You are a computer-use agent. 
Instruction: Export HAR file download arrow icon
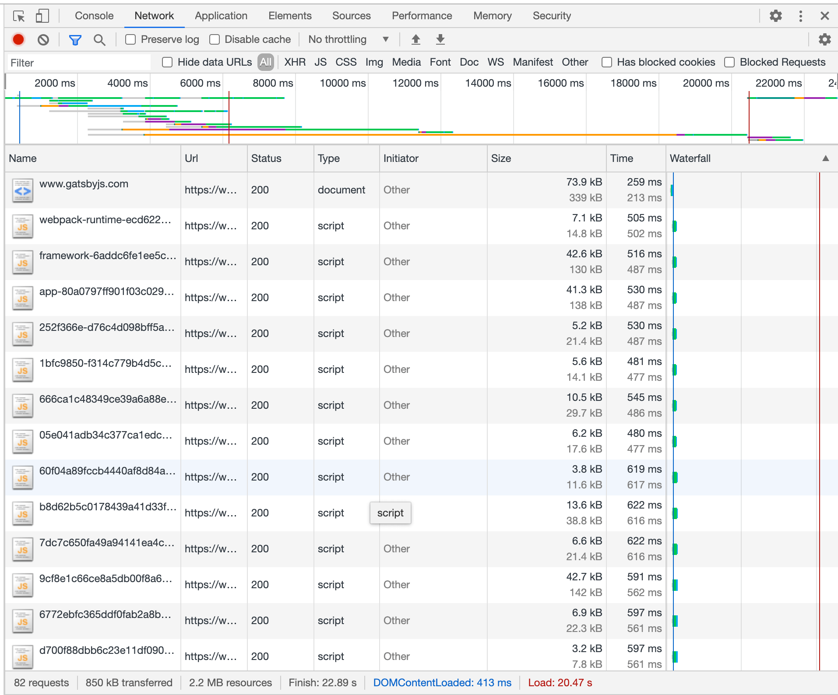[440, 39]
